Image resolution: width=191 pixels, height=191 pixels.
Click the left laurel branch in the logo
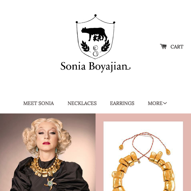click(x=85, y=46)
